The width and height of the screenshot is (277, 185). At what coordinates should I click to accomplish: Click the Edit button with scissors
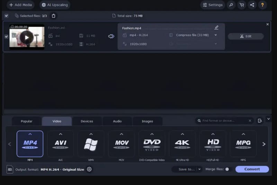(246, 36)
